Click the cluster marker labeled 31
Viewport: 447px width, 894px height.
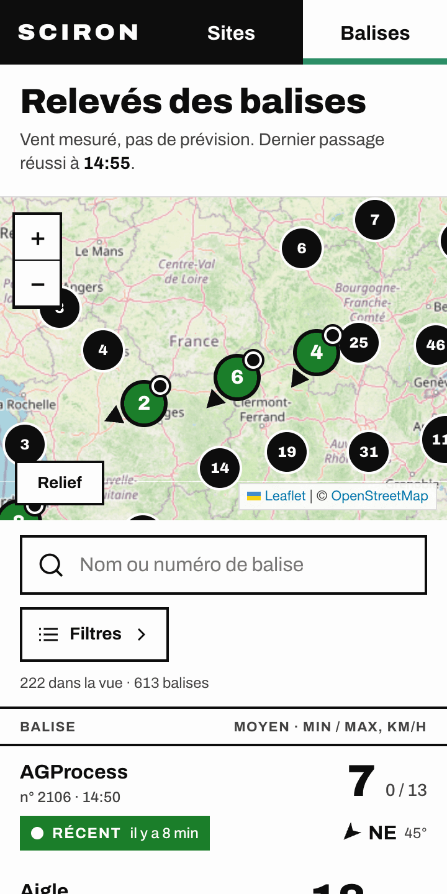tap(369, 452)
